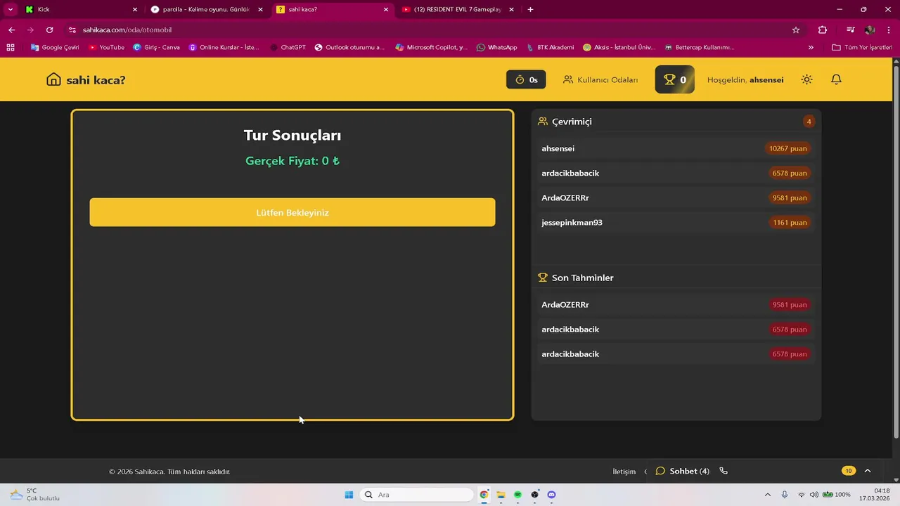Click the taskbar search box

pyautogui.click(x=416, y=495)
